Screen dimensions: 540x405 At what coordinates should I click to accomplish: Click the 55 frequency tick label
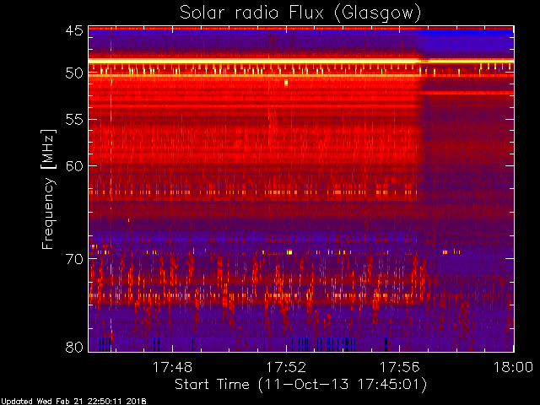(x=74, y=120)
